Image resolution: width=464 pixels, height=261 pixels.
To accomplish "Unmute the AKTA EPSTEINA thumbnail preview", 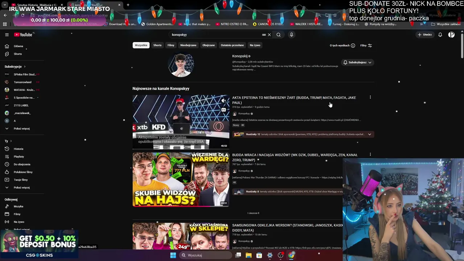I will (224, 101).
